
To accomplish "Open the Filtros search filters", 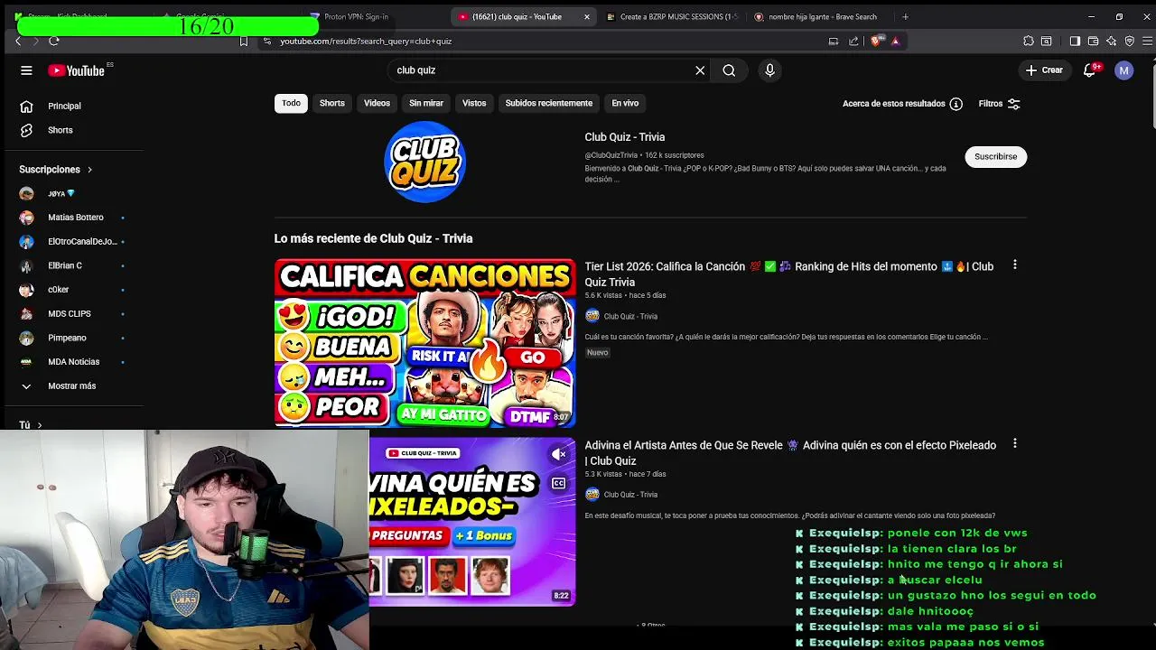I will (999, 104).
